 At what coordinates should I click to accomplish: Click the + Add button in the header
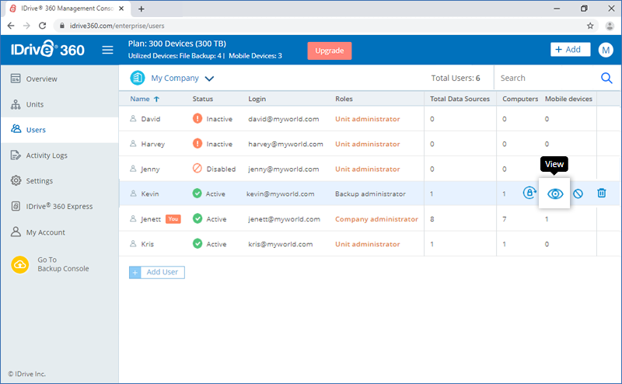570,50
